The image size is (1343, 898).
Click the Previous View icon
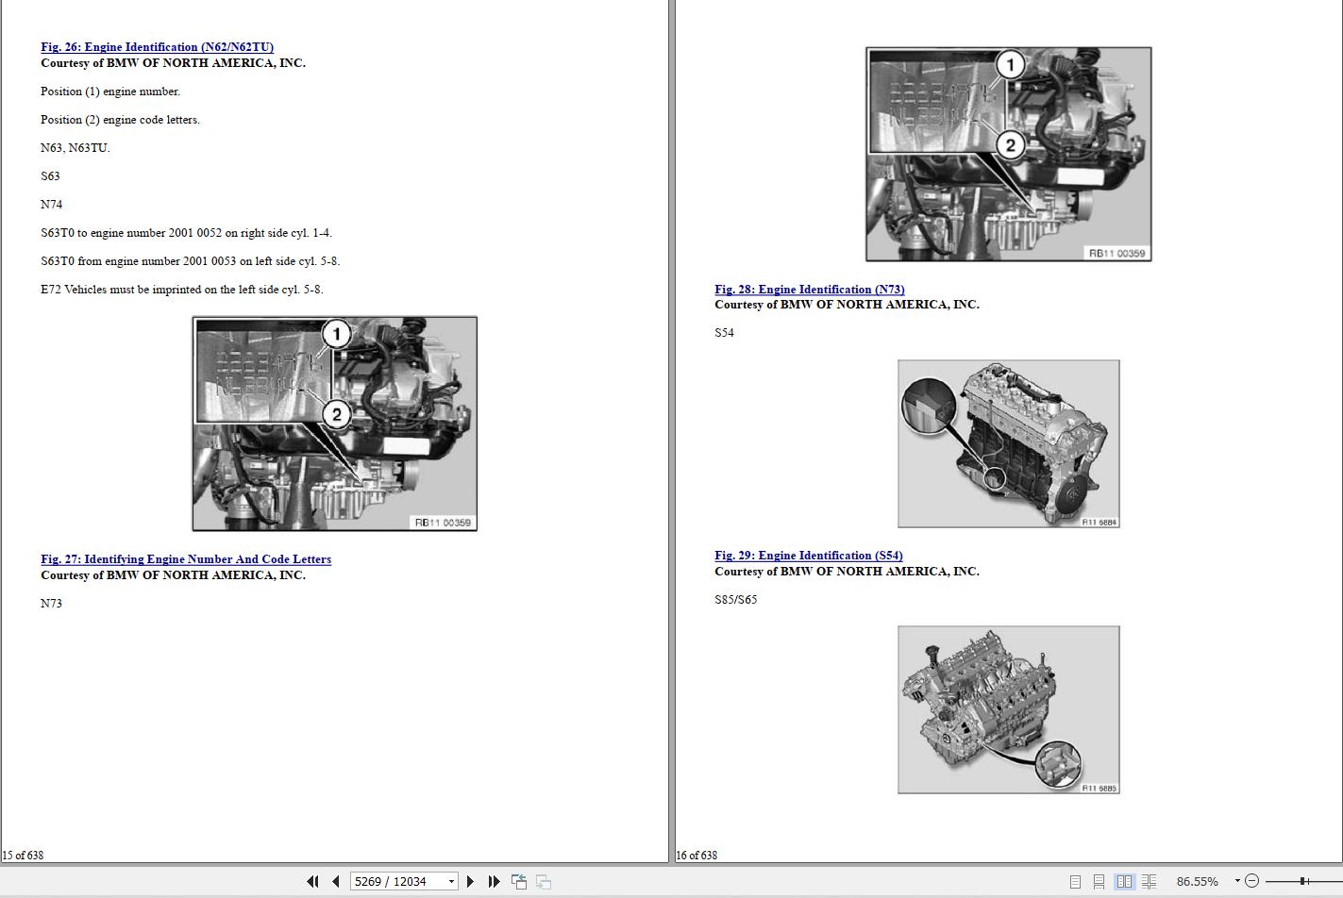click(519, 881)
